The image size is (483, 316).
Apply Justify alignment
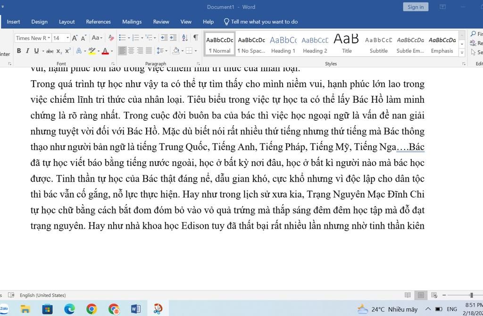click(149, 50)
